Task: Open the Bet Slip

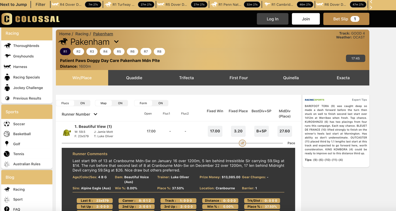Action: 346,19
